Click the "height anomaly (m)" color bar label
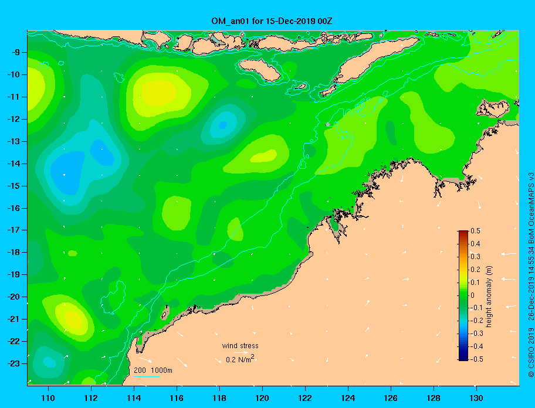The width and height of the screenshot is (535, 408). [489, 297]
